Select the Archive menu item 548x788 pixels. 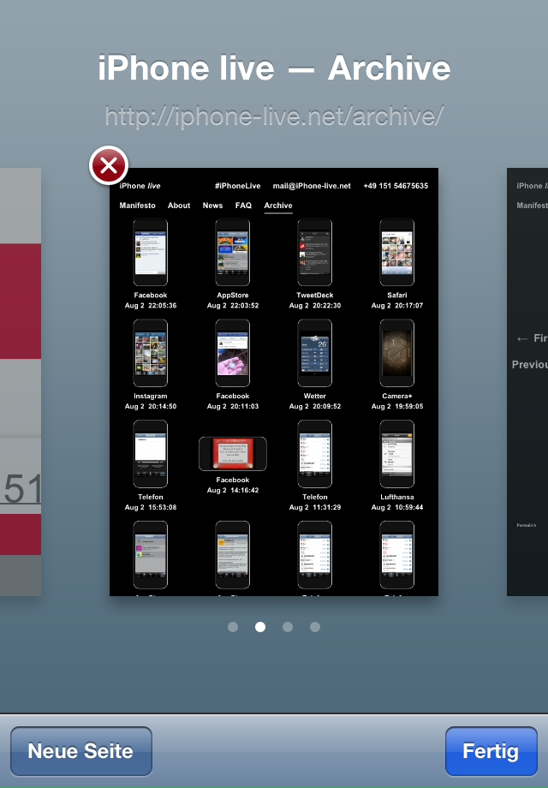[278, 206]
